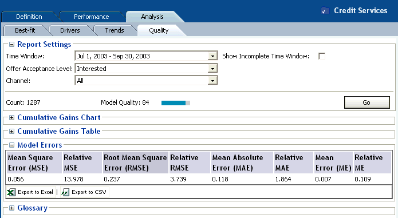Open the Drivers sub-tab
This screenshot has width=398, height=218.
pos(70,30)
